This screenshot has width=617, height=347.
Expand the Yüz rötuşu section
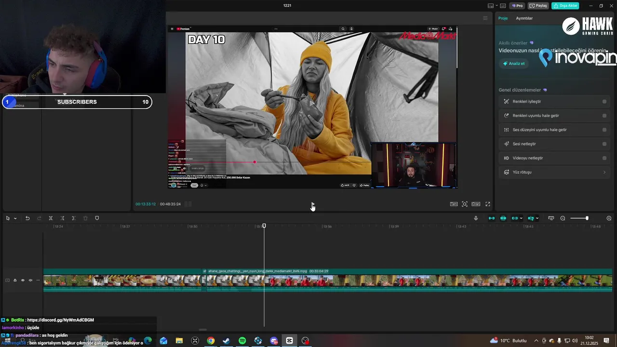click(554, 172)
